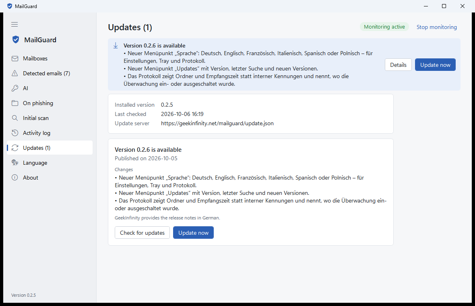Click the Initial scan magnifier icon
This screenshot has width=475, height=306.
coord(15,118)
